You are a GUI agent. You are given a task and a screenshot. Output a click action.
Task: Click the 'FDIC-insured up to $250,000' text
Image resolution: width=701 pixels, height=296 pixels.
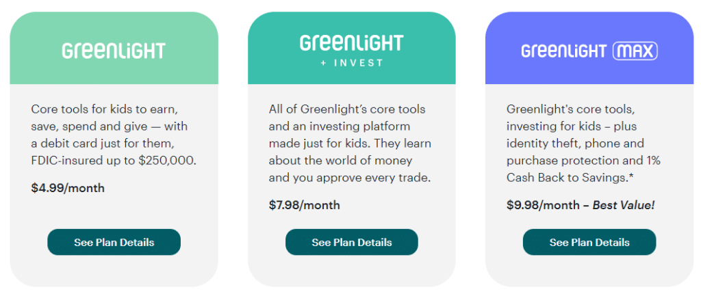114,161
